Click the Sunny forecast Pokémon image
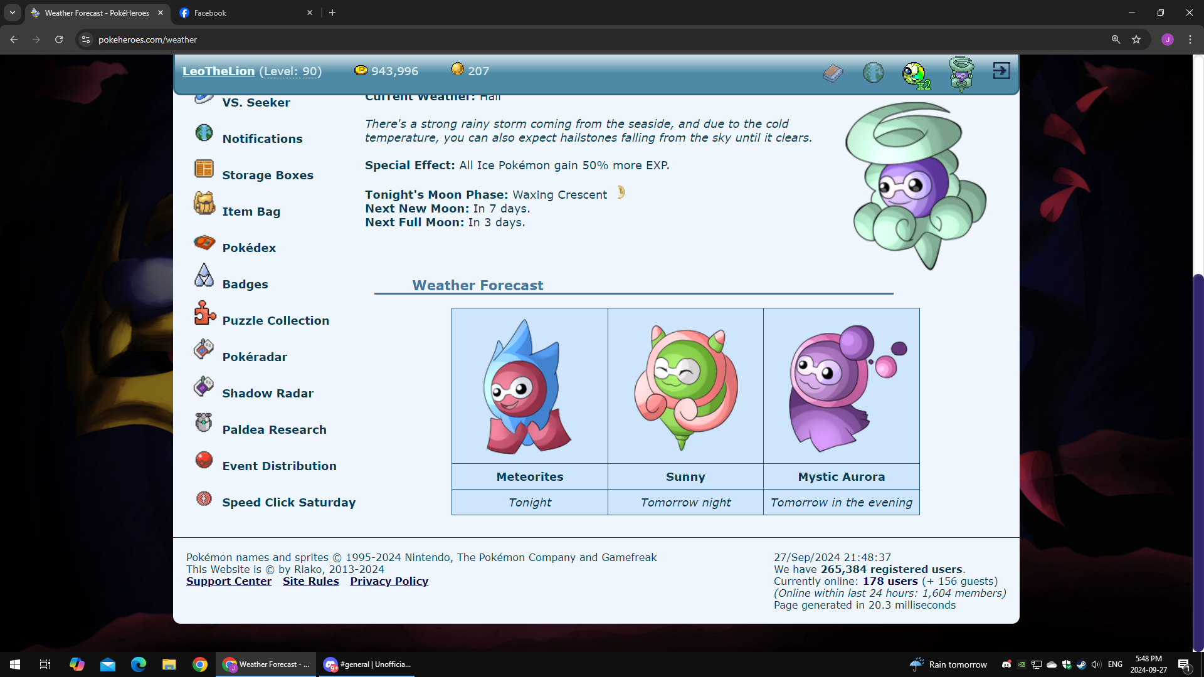The image size is (1204, 677). click(x=685, y=387)
